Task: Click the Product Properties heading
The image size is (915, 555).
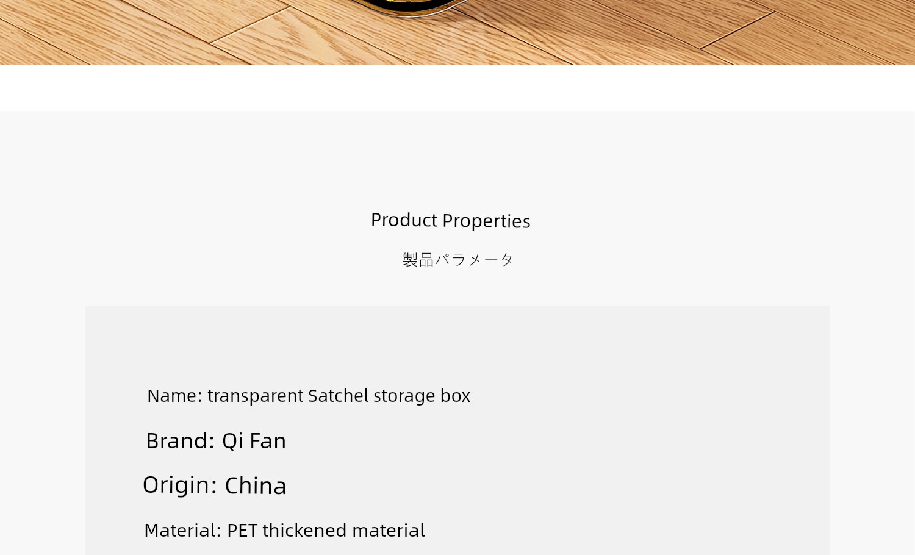Action: tap(450, 220)
